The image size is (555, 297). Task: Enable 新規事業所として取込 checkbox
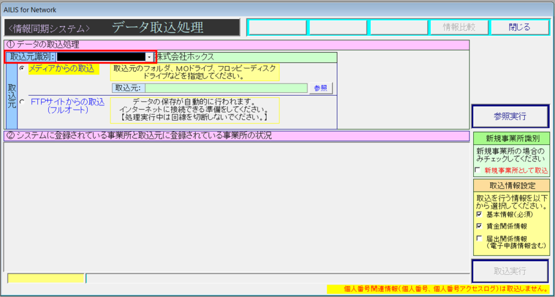[477, 170]
